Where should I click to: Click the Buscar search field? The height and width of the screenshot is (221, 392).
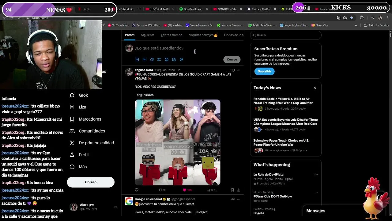tap(286, 35)
